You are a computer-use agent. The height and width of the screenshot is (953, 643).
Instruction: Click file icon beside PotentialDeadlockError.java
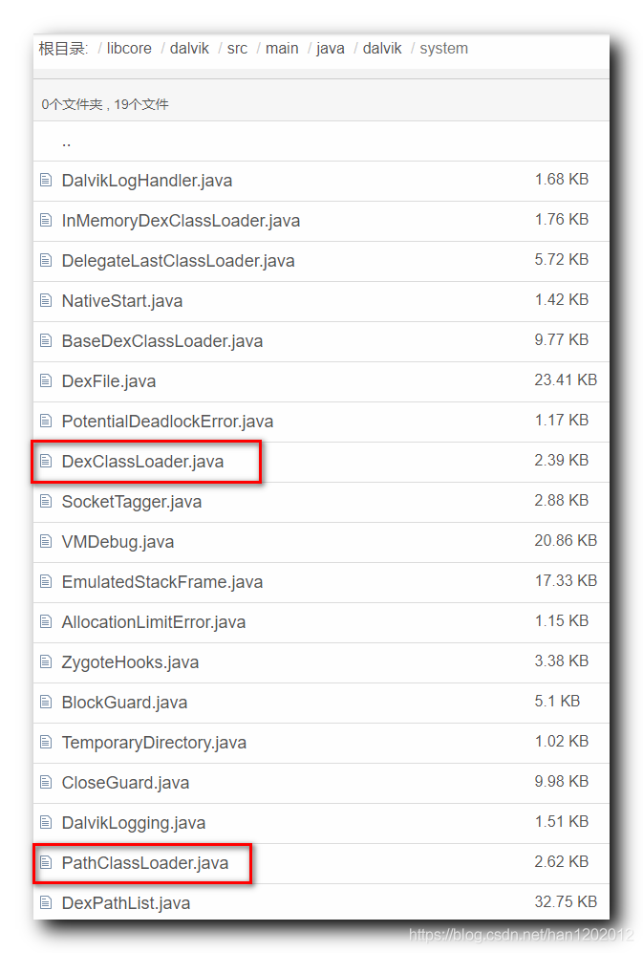tap(46, 421)
